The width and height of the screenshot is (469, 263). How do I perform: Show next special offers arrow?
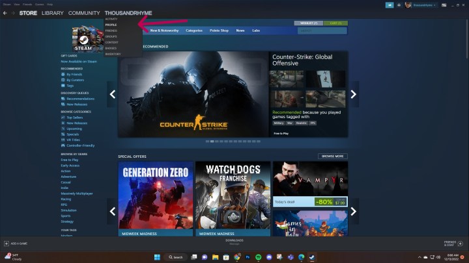[x=354, y=212]
